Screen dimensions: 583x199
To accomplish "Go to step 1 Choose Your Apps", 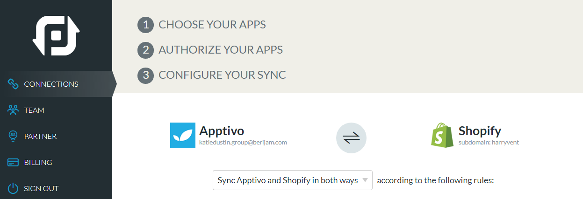I will coord(202,25).
